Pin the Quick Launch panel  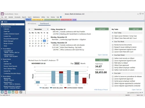(24, 19)
